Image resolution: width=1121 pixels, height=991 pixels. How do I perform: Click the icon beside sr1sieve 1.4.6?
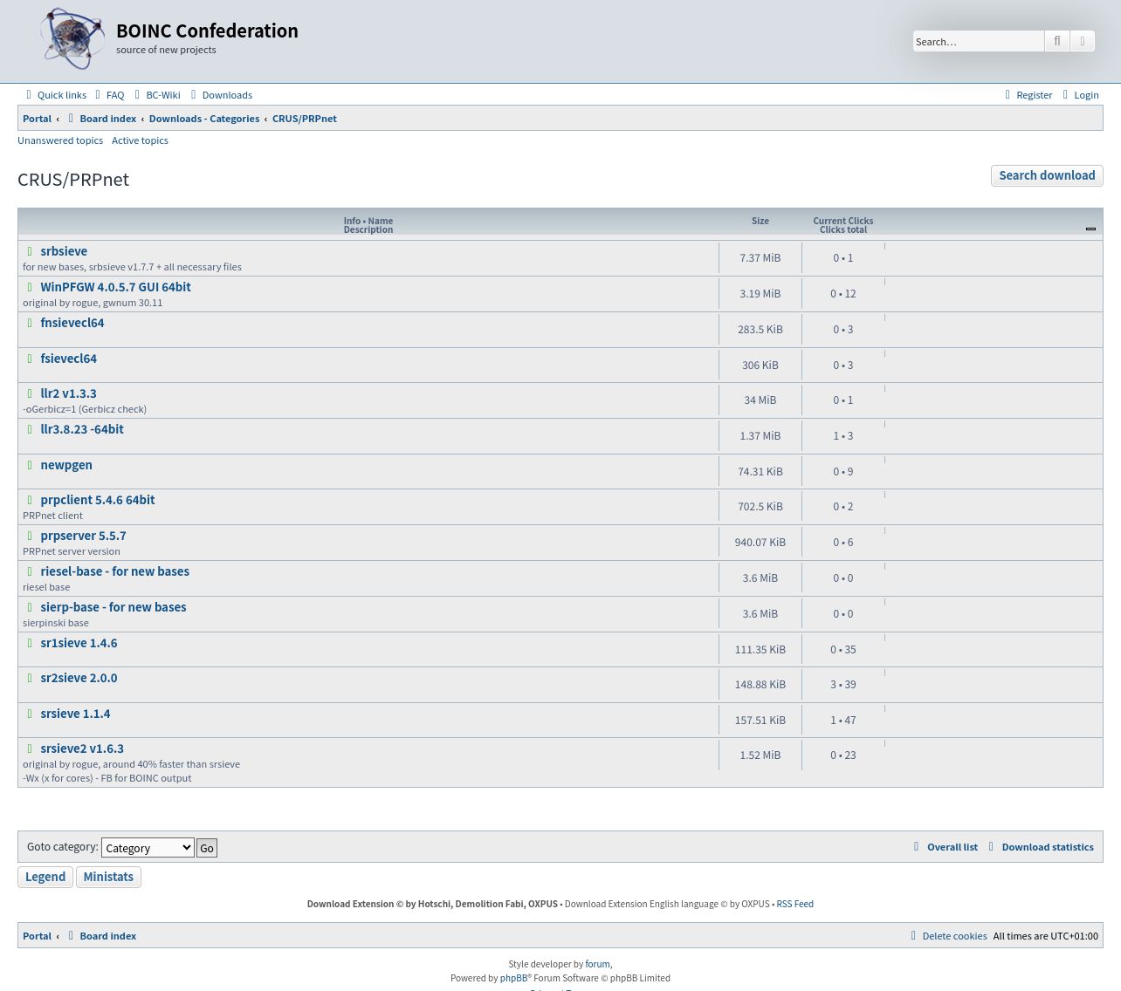pyautogui.click(x=30, y=643)
